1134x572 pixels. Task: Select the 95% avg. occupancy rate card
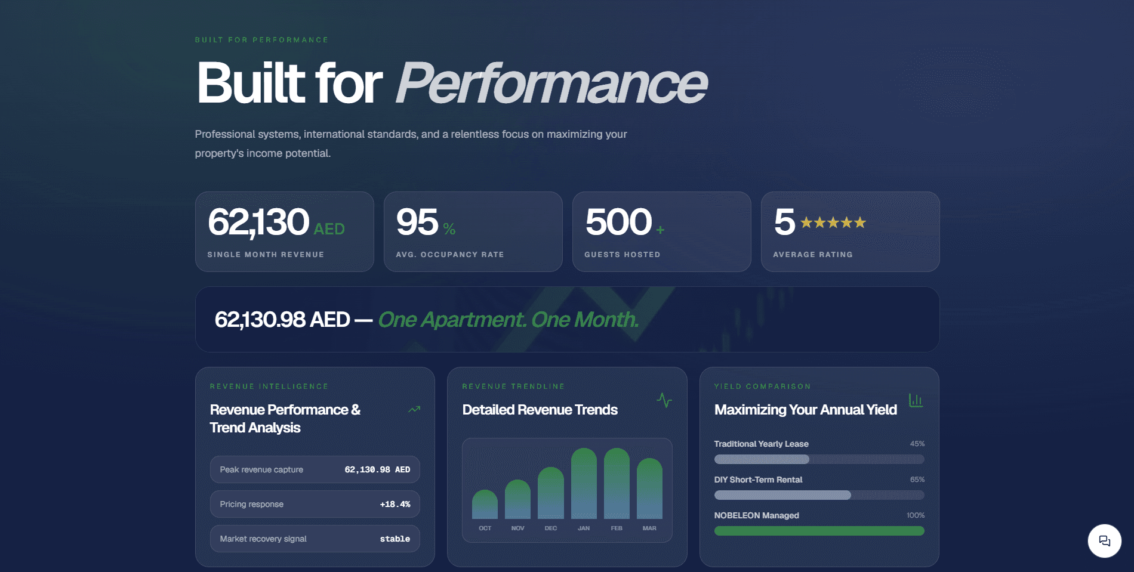473,231
